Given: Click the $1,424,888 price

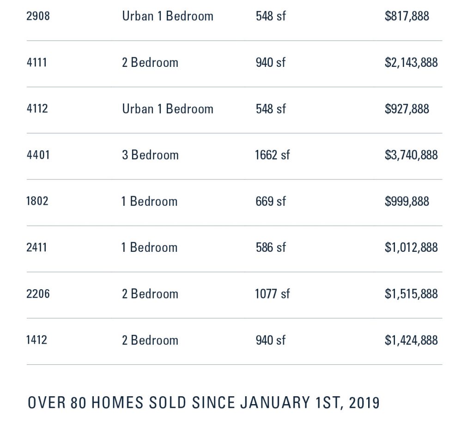Looking at the screenshot, I should coord(411,340).
